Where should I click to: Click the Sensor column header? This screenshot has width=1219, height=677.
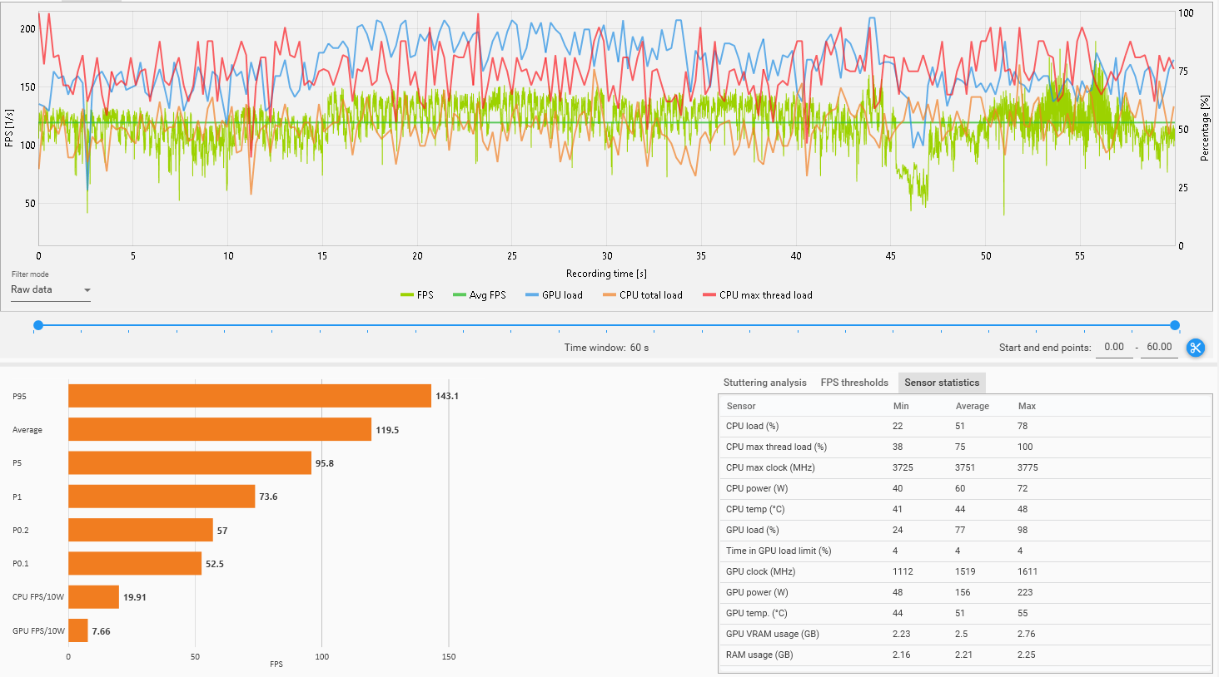741,406
